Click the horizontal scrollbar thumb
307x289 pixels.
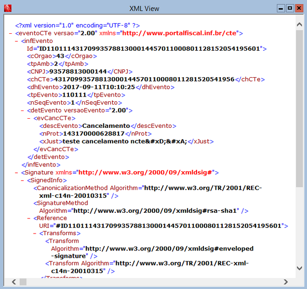tap(23, 282)
